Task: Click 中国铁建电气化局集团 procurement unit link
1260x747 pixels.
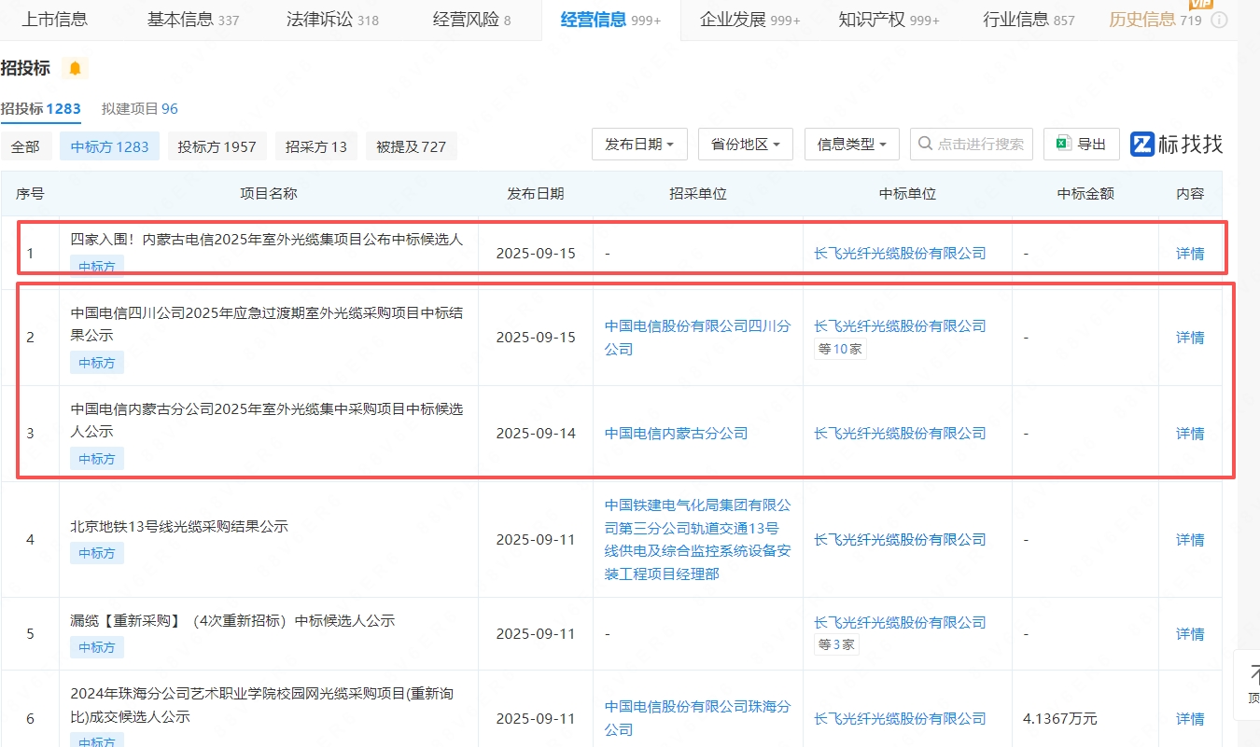Action: point(697,540)
